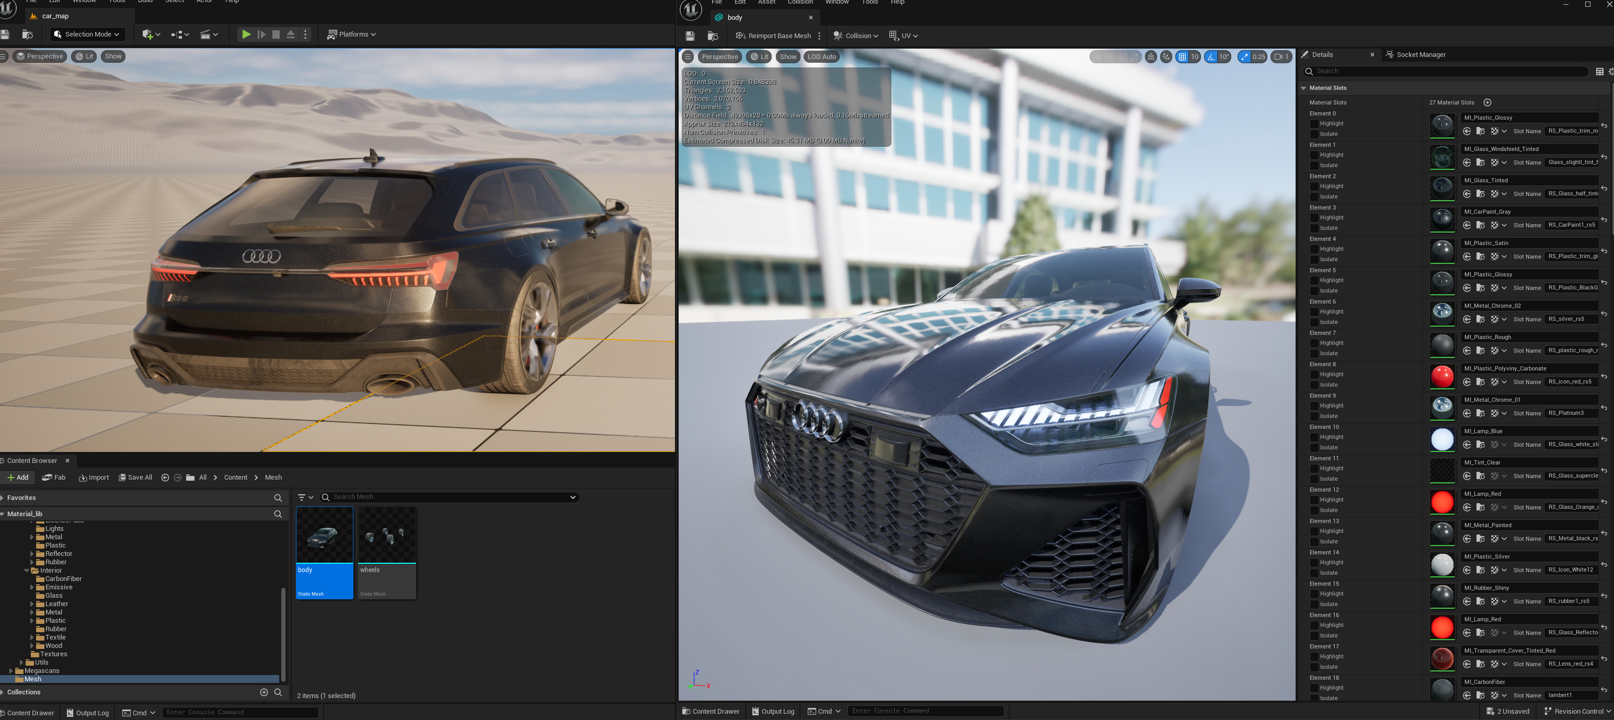
Task: Go back in Content Browser history
Action: (x=165, y=478)
